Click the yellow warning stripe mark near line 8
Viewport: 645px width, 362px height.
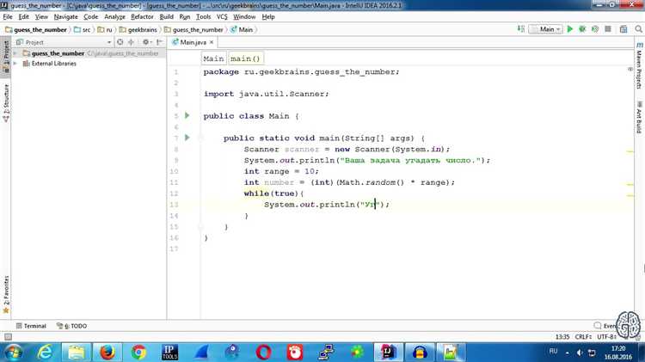630,152
